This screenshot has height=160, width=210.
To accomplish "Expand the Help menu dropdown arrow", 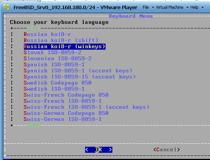I will [x=202, y=8].
